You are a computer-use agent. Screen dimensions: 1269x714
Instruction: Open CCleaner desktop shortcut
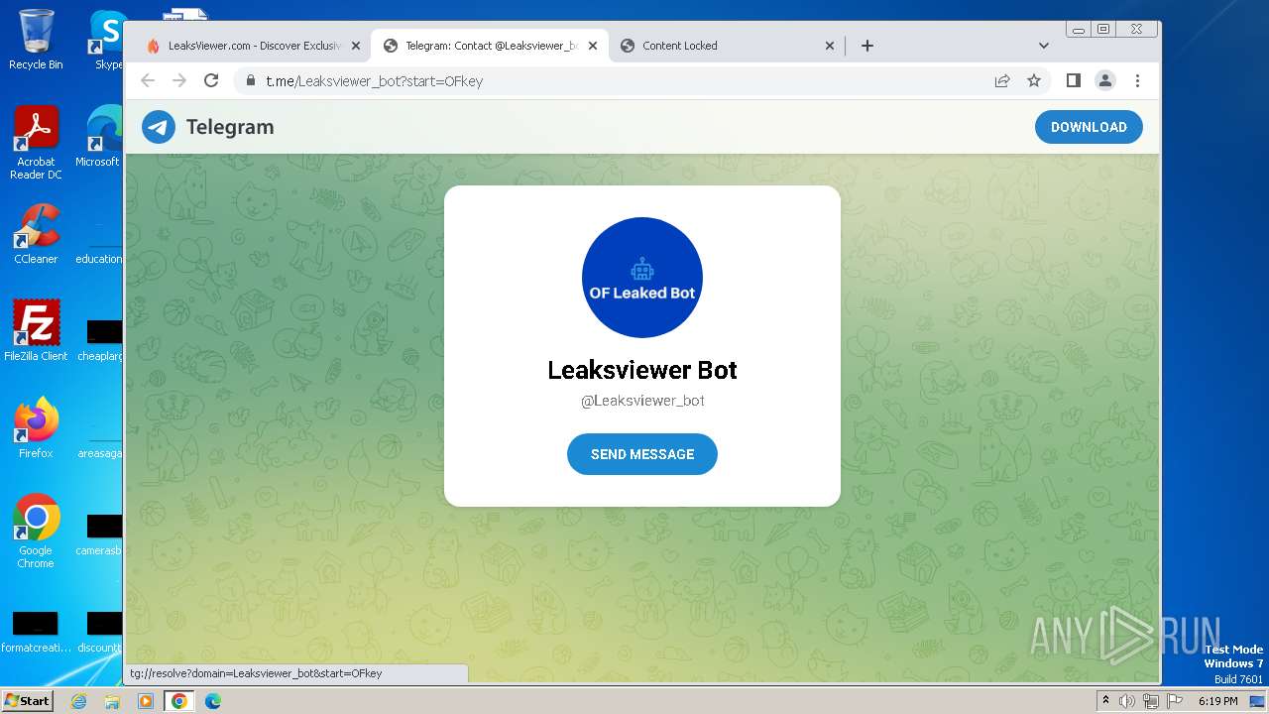coord(36,233)
